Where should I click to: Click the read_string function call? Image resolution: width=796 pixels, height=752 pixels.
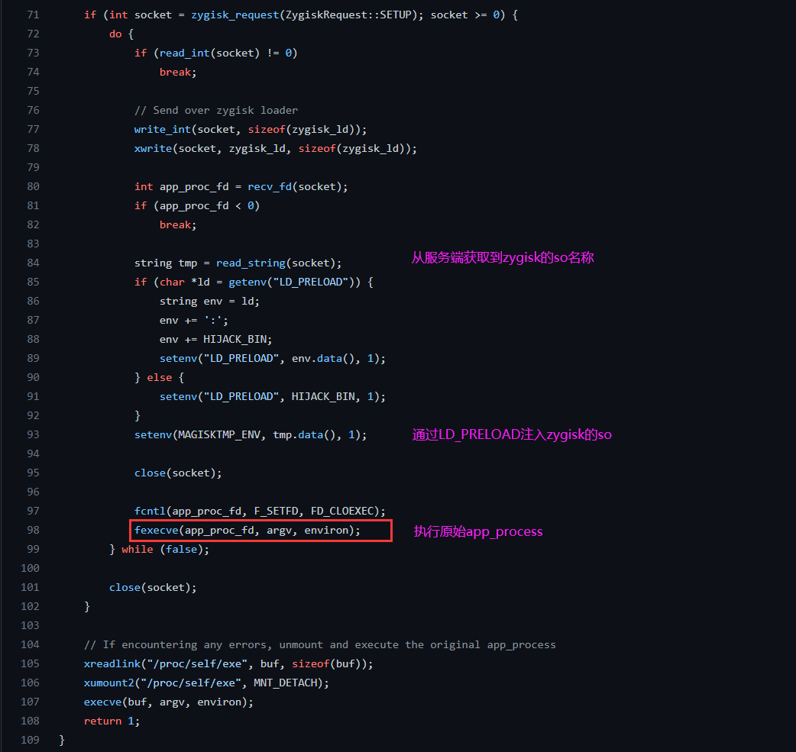coord(251,263)
